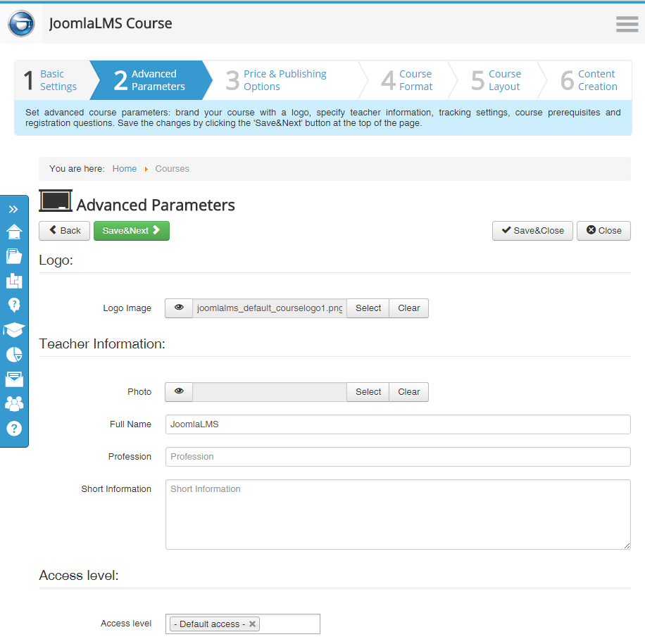Switch to step 5 Course Layout
645x644 pixels.
pyautogui.click(x=496, y=80)
